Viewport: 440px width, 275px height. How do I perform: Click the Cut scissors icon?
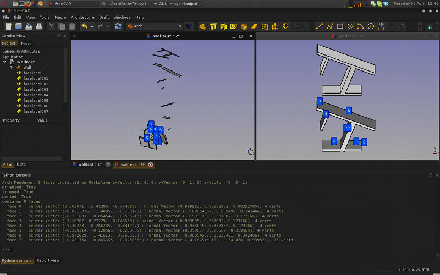pyautogui.click(x=51, y=26)
